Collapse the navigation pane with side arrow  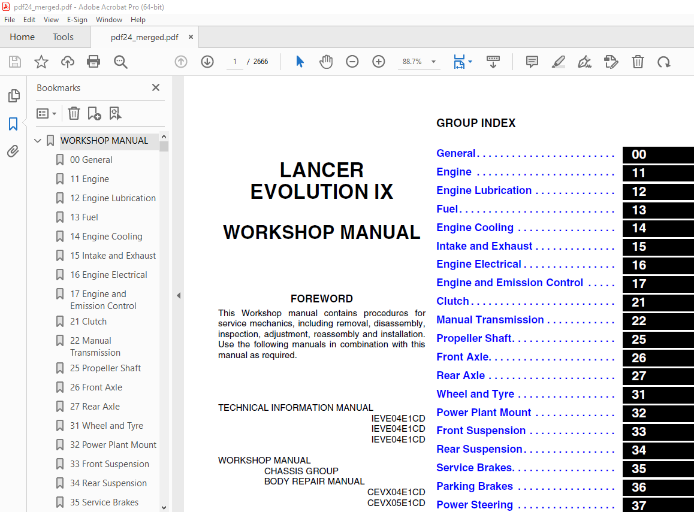179,295
